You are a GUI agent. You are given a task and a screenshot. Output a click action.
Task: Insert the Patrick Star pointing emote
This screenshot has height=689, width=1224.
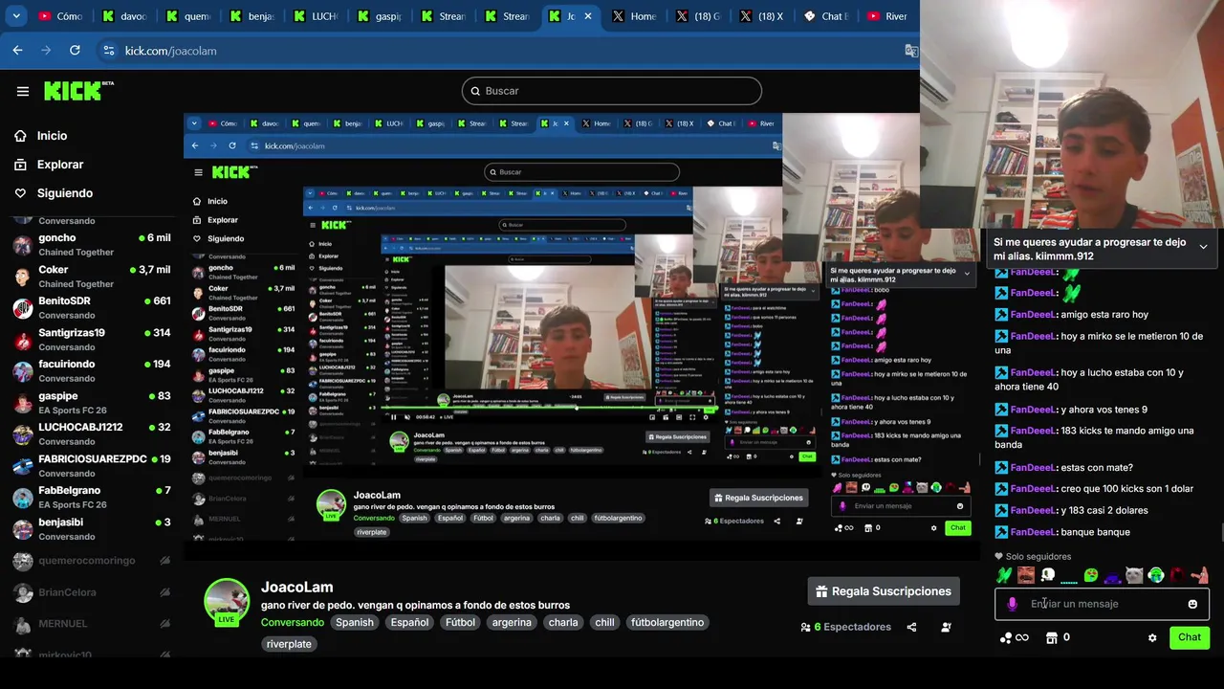1200,575
